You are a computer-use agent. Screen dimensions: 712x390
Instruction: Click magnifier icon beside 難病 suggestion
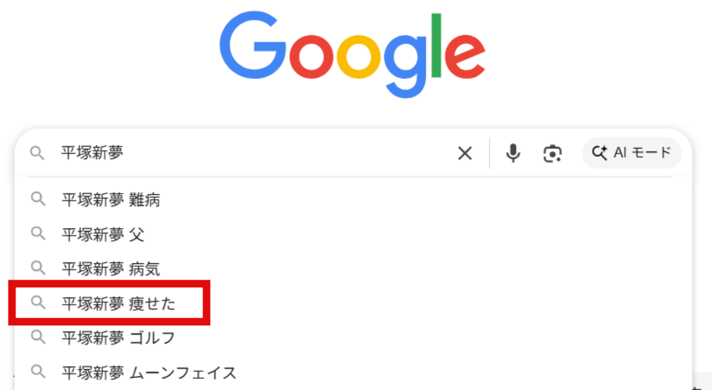pos(38,199)
